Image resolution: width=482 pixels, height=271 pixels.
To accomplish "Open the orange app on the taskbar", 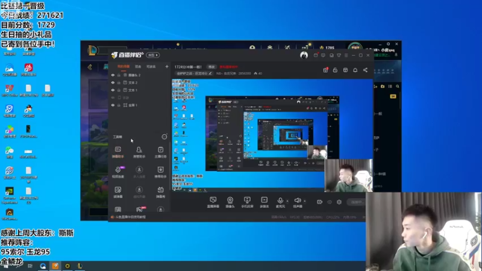I will (55, 266).
